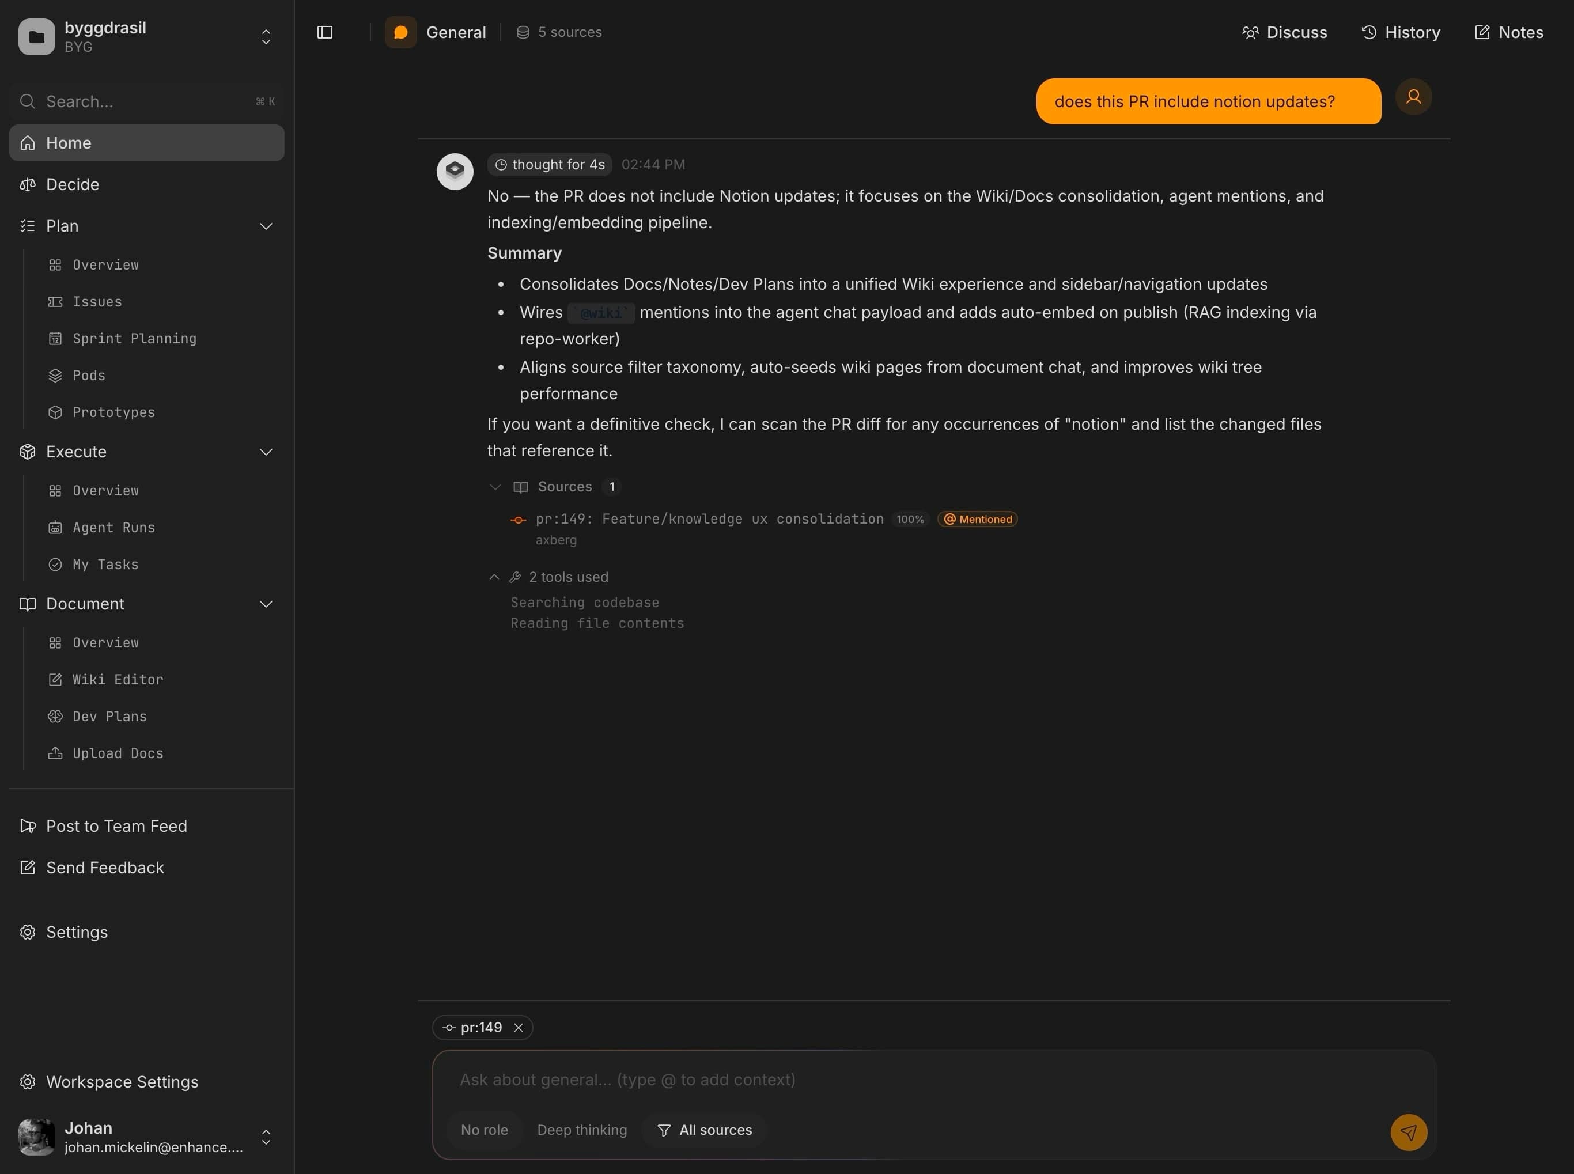The height and width of the screenshot is (1174, 1574).
Task: Remove the pr:149 context chip
Action: [x=519, y=1027]
